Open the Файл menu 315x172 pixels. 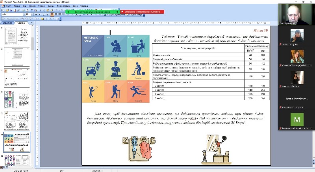point(8,6)
